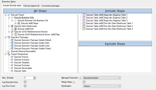Decrease Max. Threads with down arrow
The width and height of the screenshot is (156, 90).
[34, 78]
